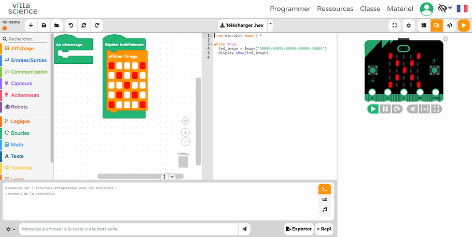Click the Exporter button
The width and height of the screenshot is (472, 237).
pos(299,229)
